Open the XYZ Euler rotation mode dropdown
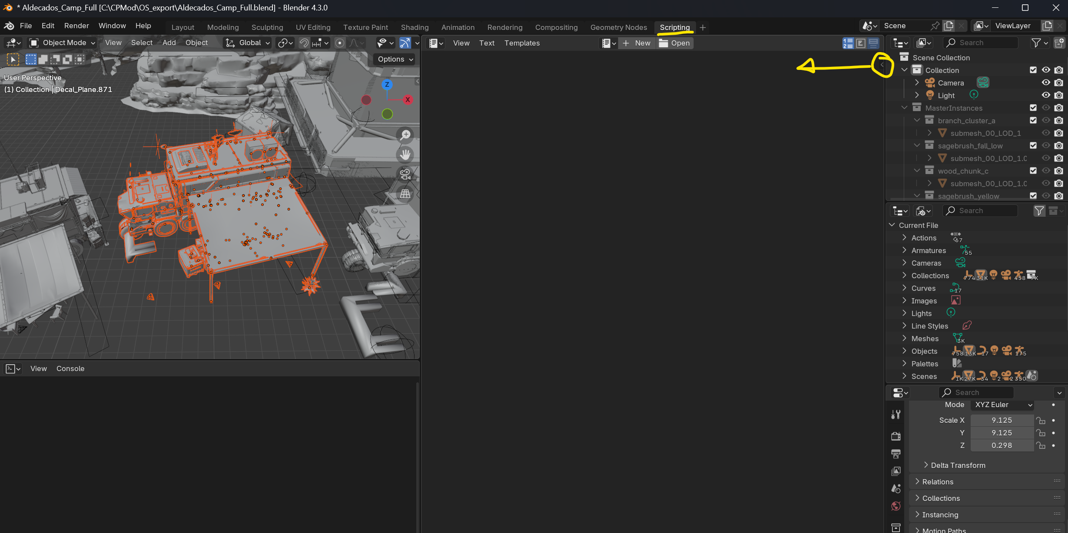Image resolution: width=1068 pixels, height=533 pixels. pos(1003,405)
